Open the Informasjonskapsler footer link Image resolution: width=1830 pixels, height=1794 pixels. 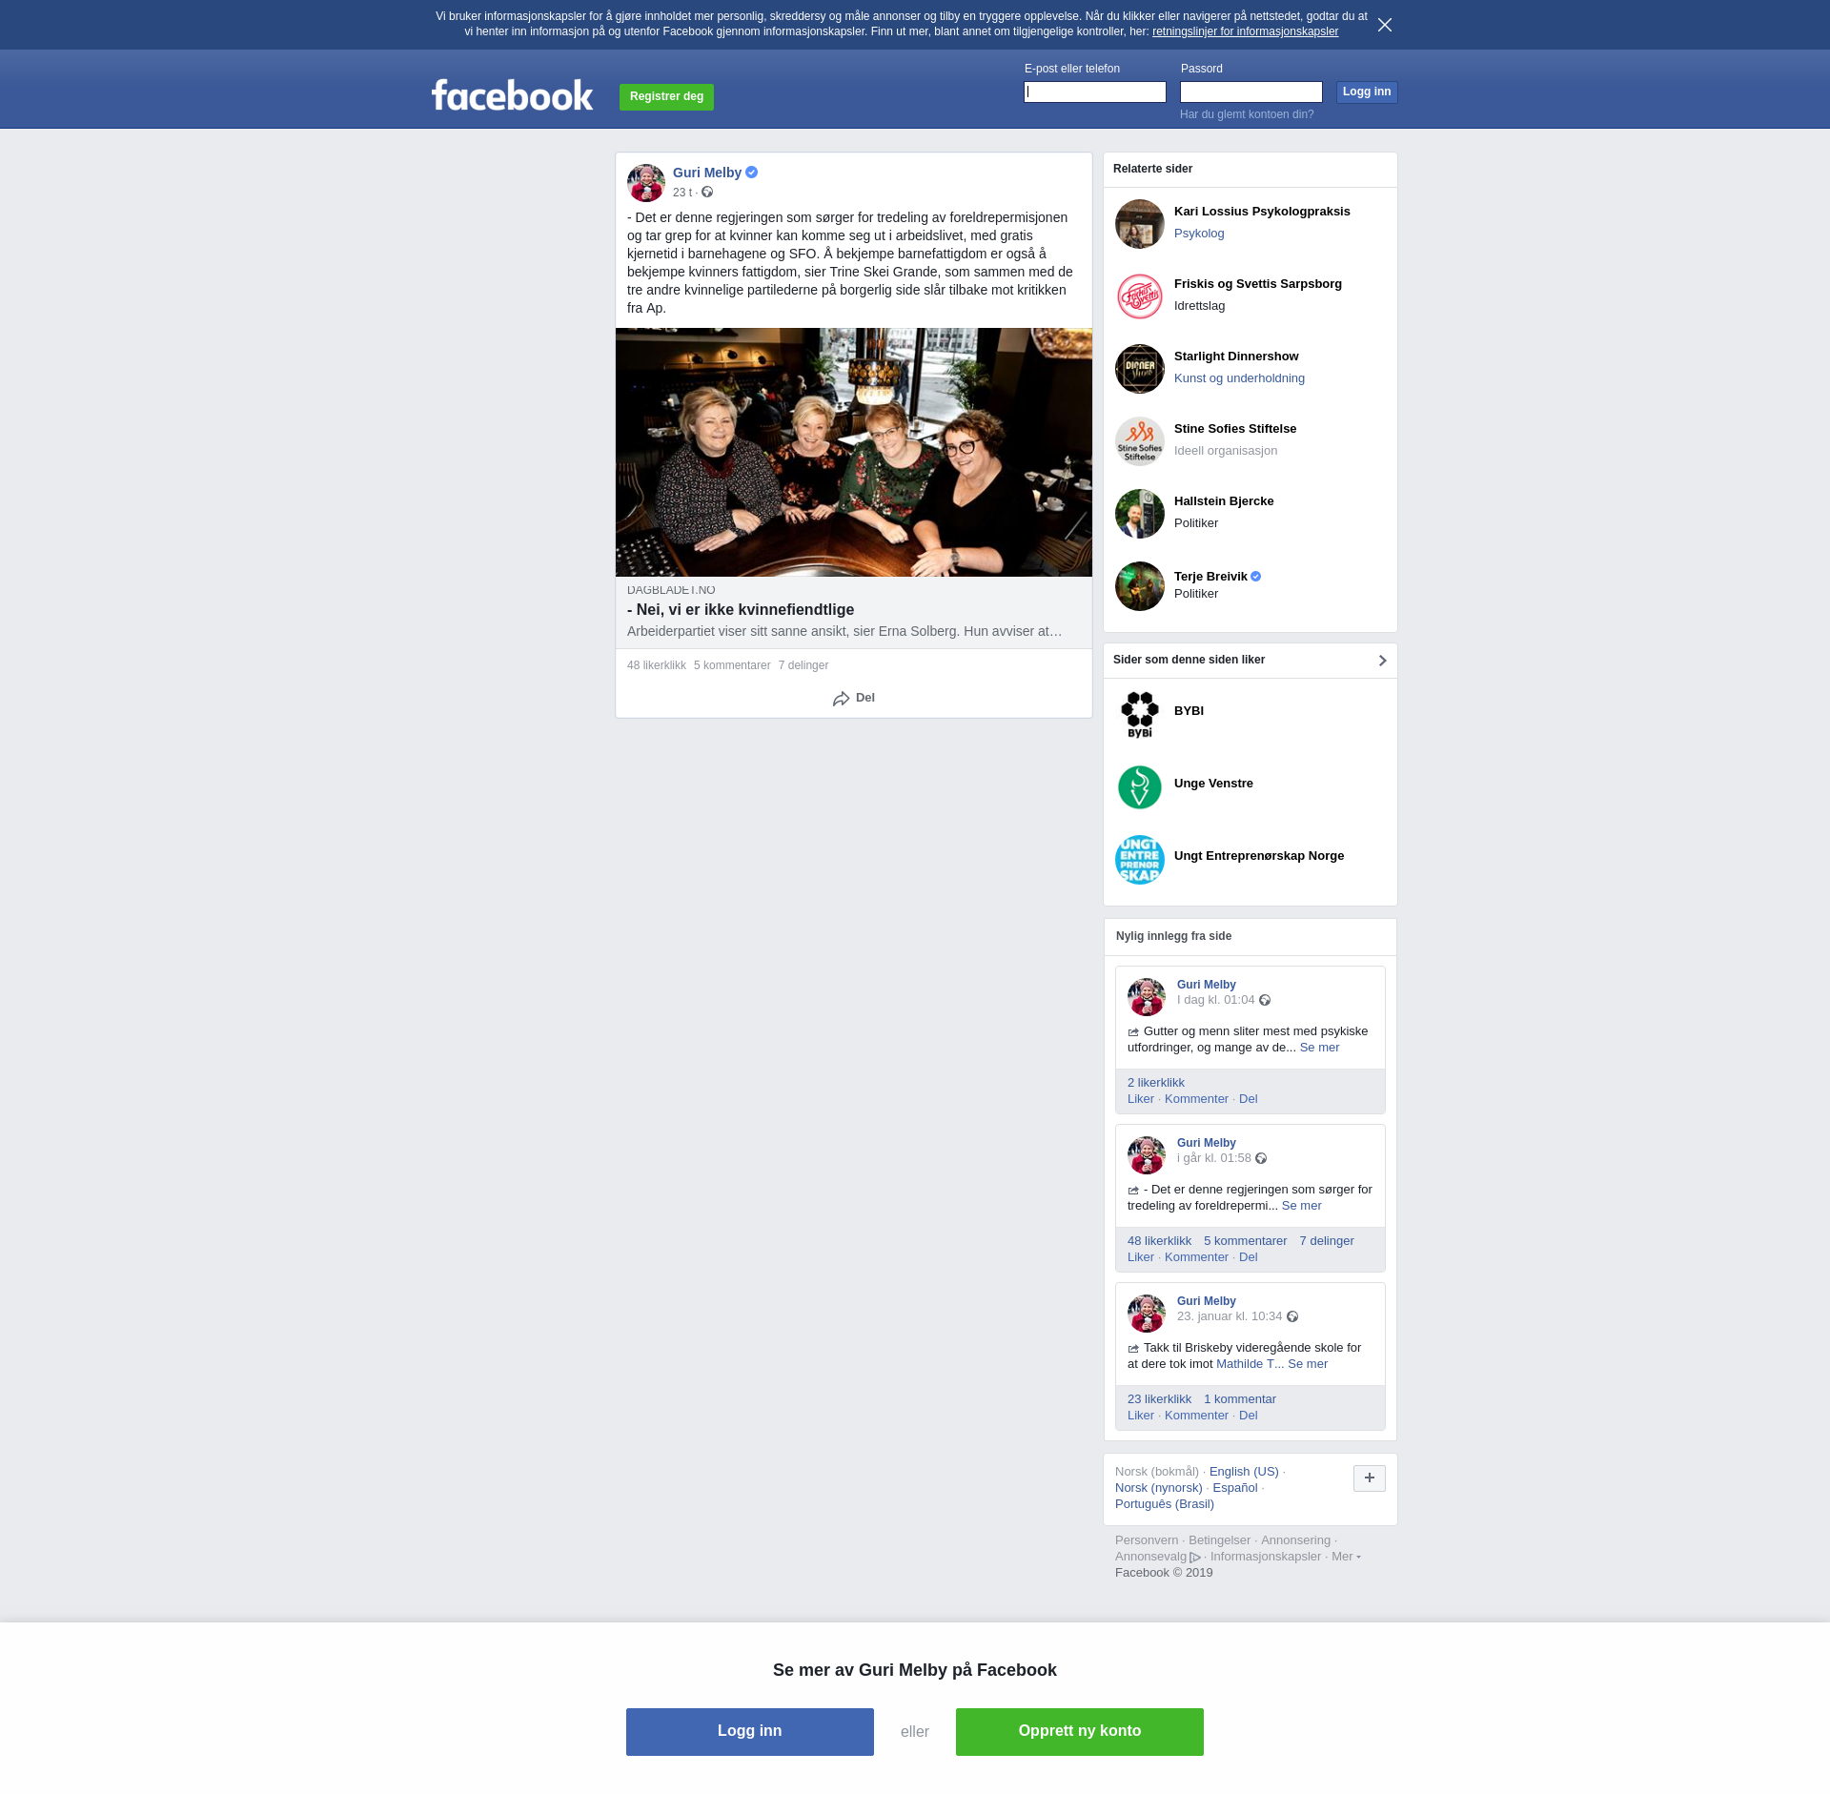(x=1266, y=1557)
